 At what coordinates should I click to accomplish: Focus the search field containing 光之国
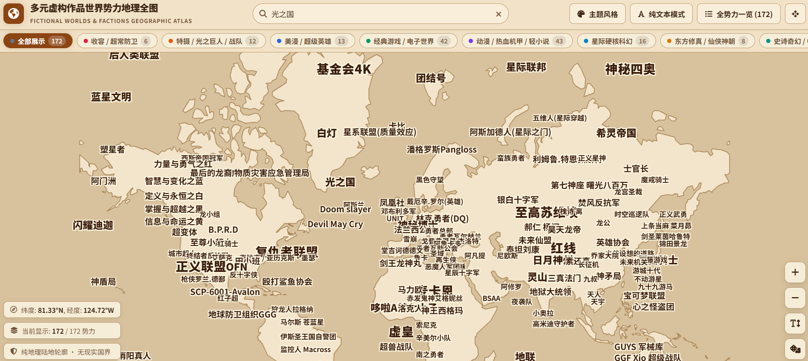pos(381,14)
